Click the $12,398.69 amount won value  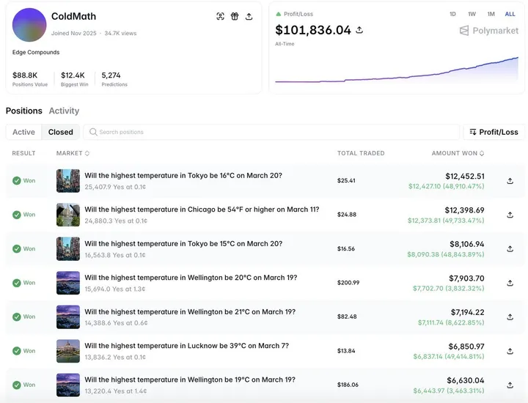click(464, 210)
